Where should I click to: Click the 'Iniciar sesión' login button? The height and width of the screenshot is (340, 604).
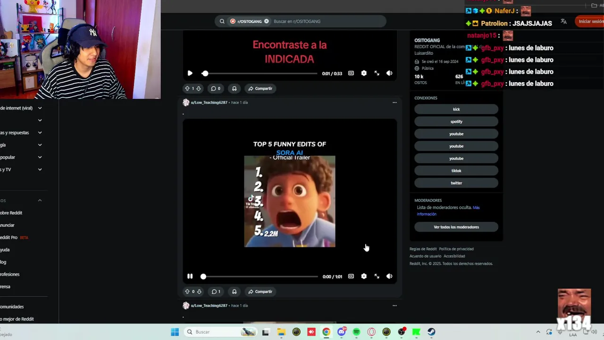(591, 21)
